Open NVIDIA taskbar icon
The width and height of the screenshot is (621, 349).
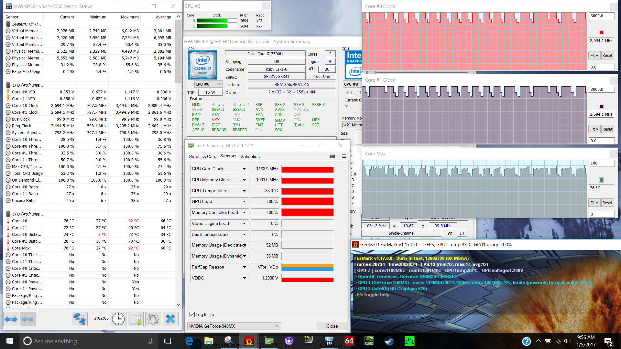coord(369,341)
